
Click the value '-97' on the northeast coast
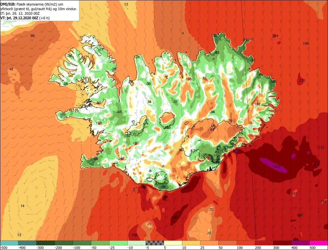coord(253,60)
